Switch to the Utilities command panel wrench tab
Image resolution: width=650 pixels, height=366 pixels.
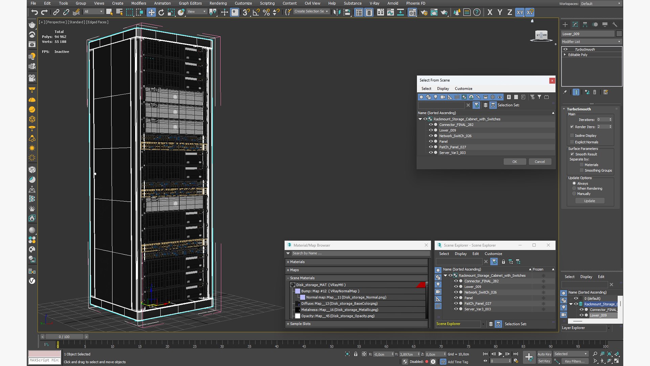coord(615,24)
